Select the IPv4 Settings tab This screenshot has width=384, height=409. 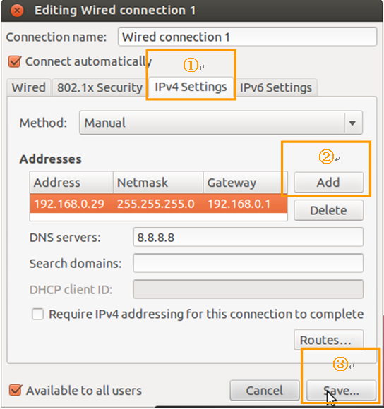pos(191,87)
